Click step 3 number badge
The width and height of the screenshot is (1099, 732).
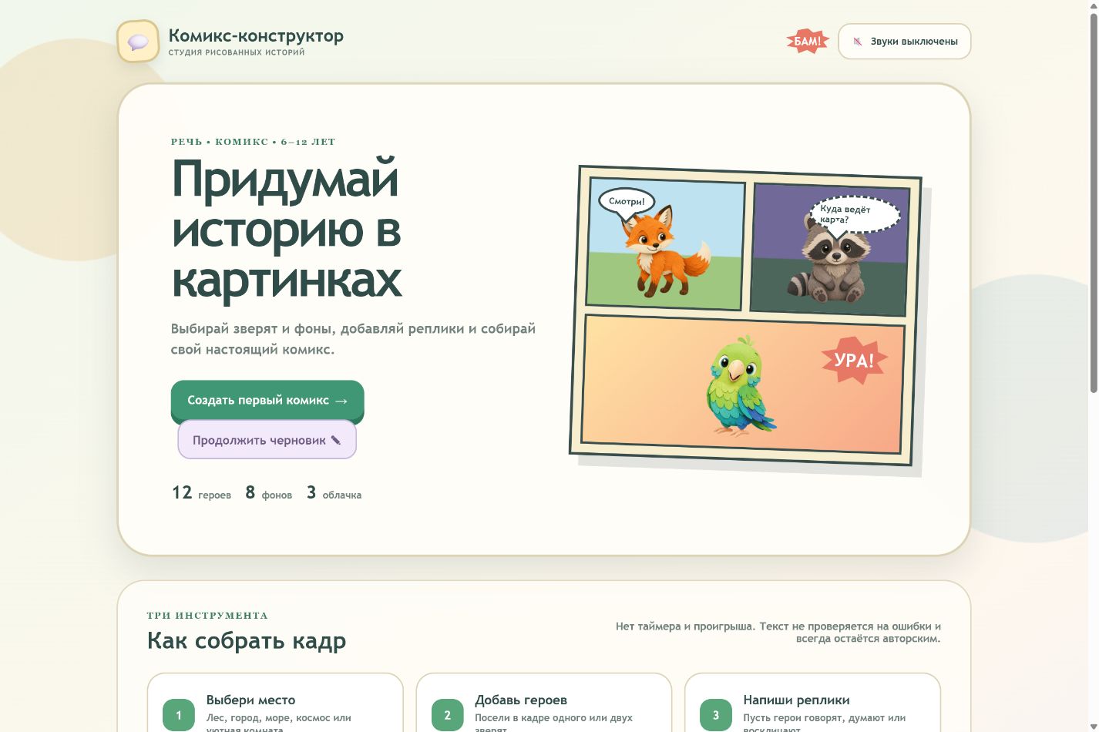(716, 715)
